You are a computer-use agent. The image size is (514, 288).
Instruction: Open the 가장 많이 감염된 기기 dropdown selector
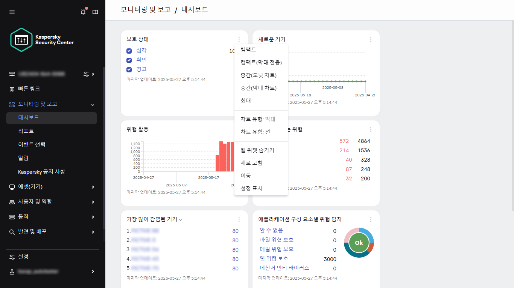[180, 220]
